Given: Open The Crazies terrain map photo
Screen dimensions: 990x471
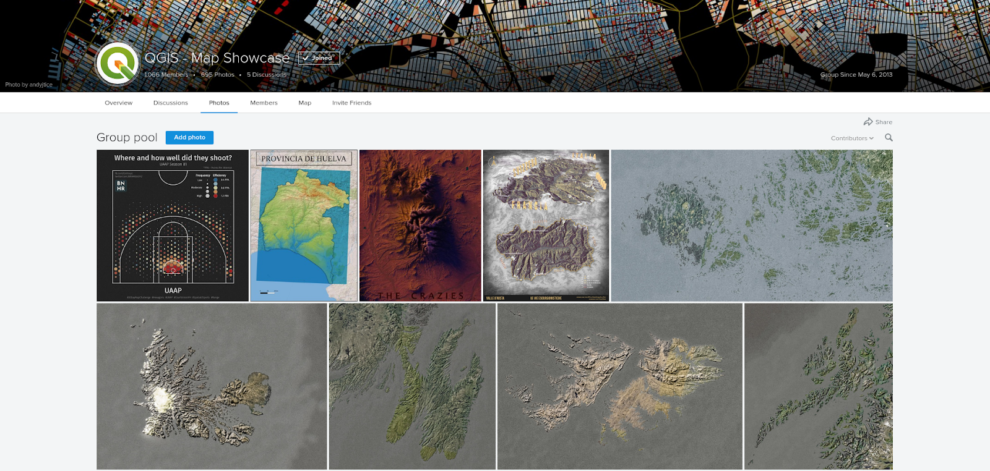Looking at the screenshot, I should pyautogui.click(x=420, y=226).
